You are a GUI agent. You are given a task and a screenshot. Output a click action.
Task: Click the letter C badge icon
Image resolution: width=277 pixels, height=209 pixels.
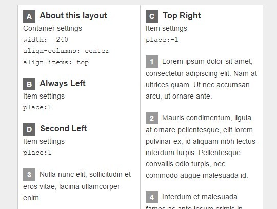[x=152, y=16]
